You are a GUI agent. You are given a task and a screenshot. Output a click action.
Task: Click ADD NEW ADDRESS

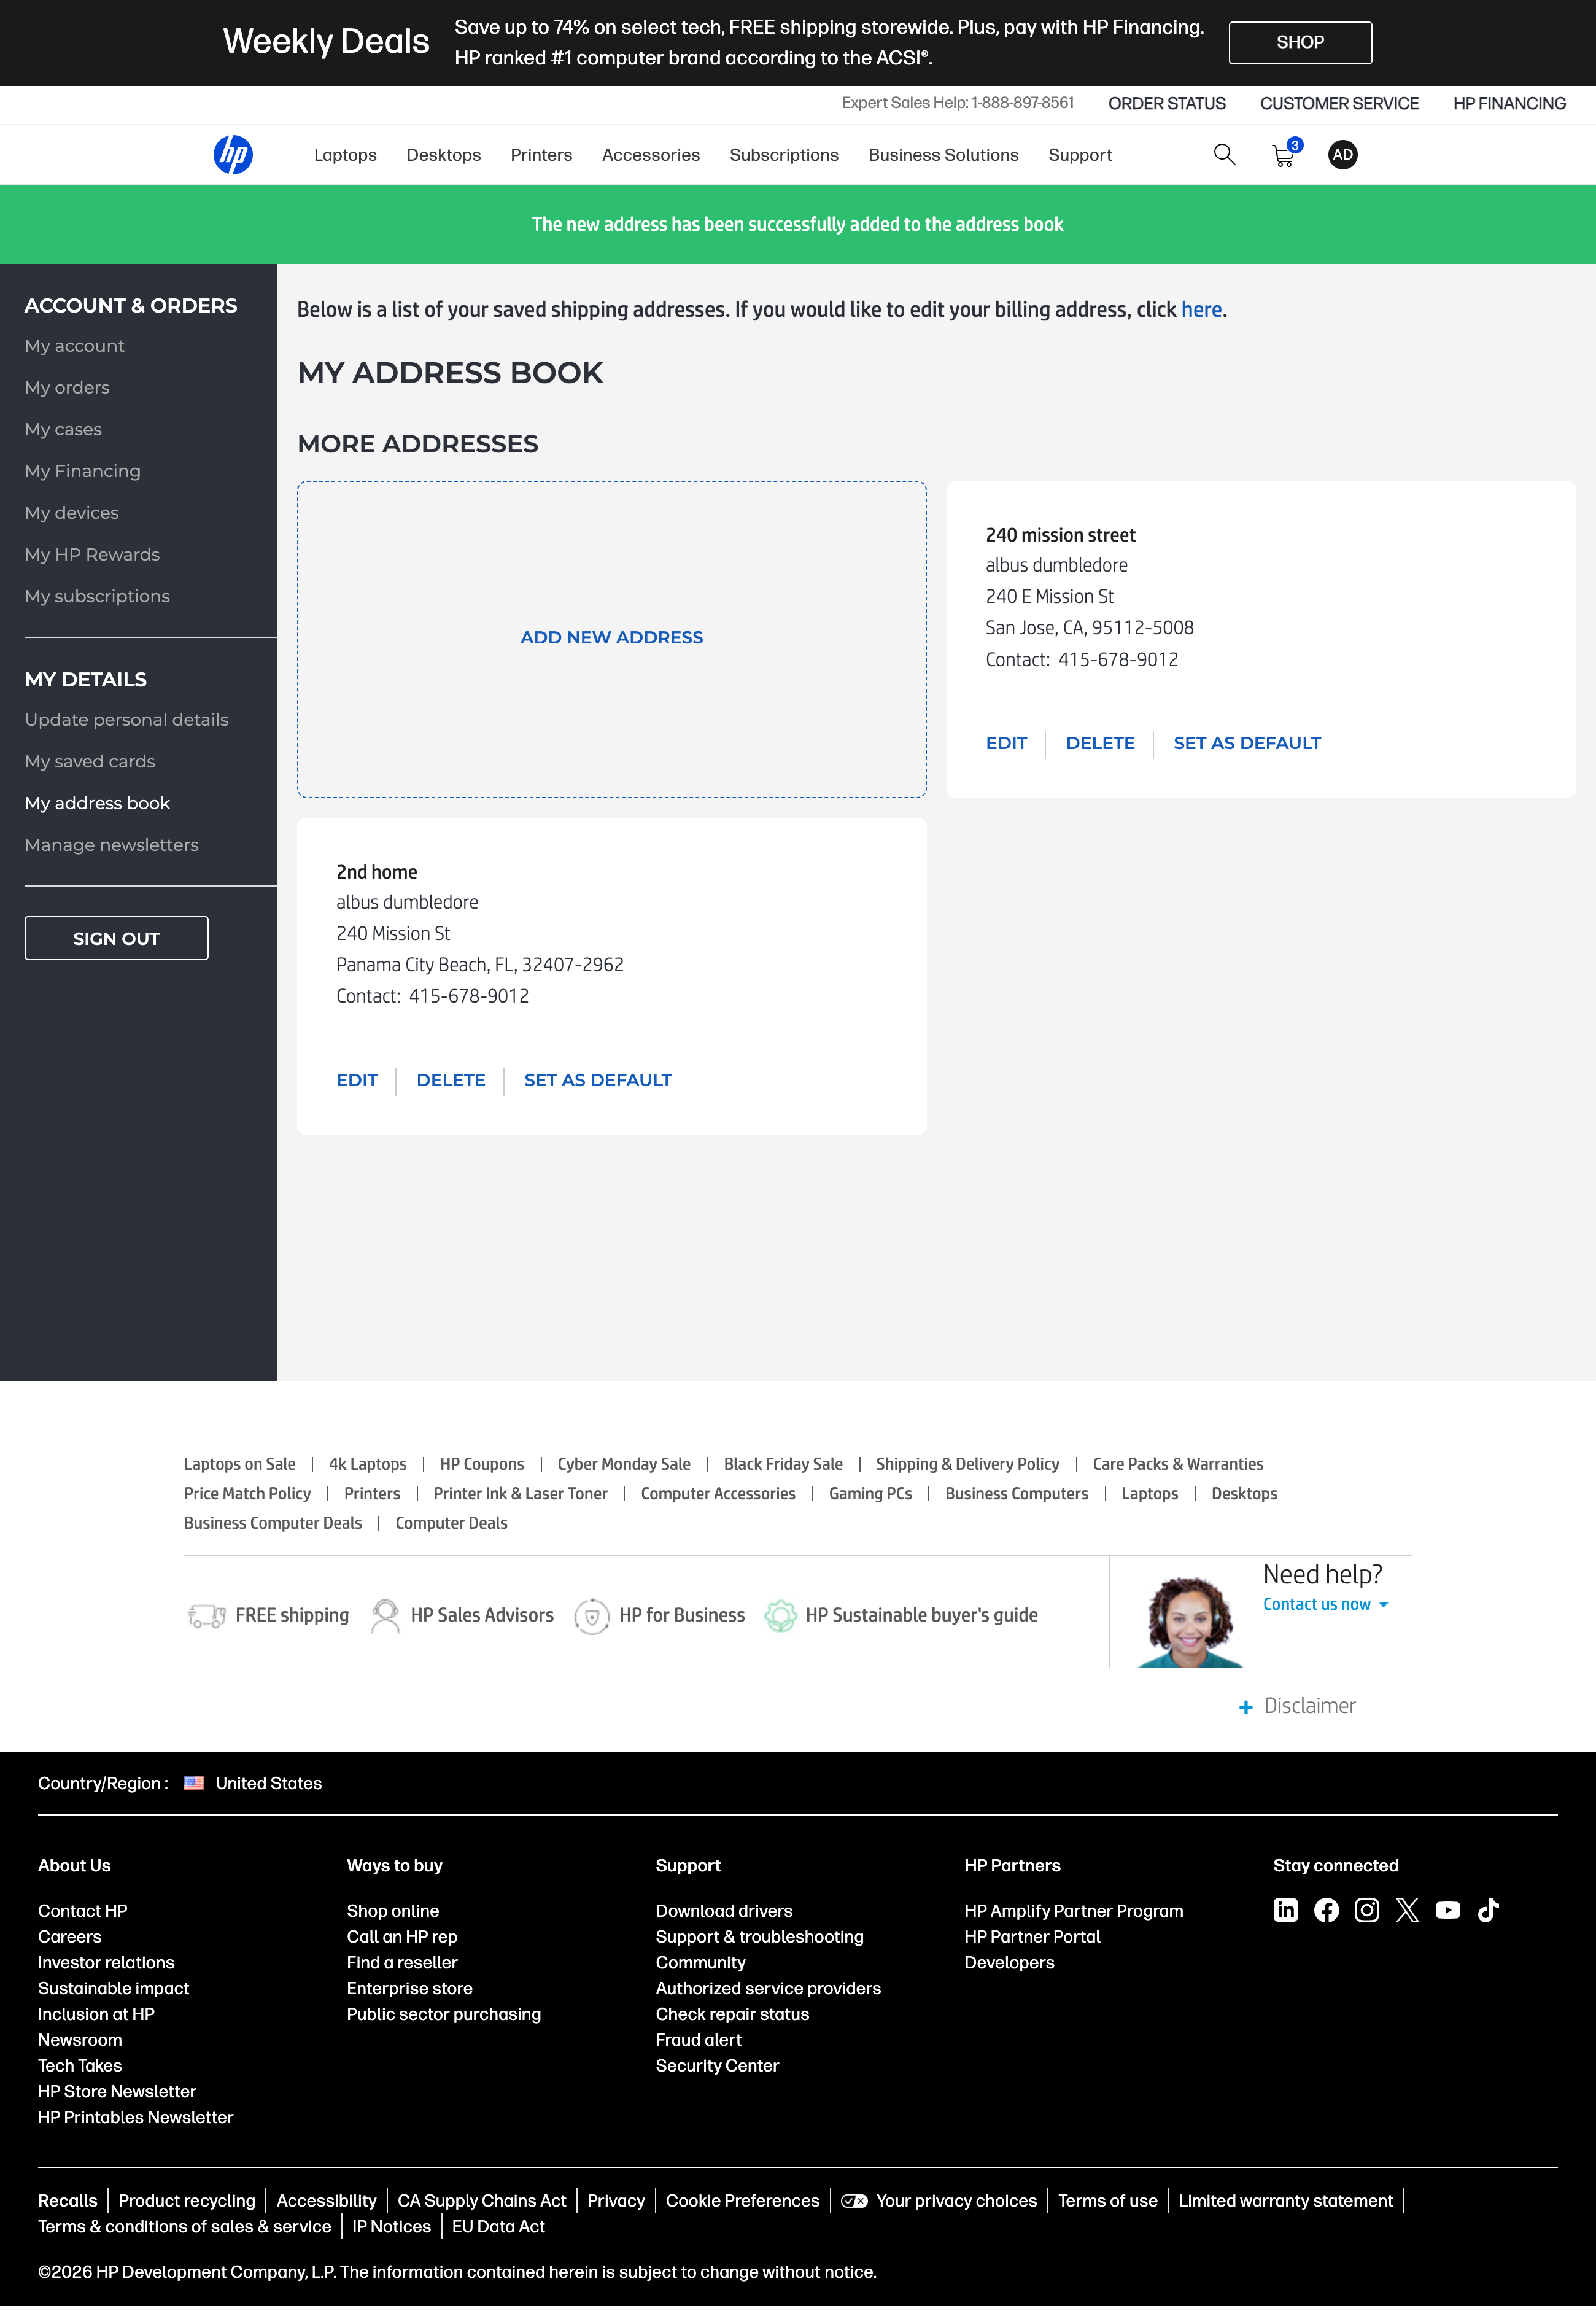(x=611, y=637)
